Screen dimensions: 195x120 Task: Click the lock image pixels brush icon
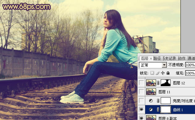[x=157, y=73]
